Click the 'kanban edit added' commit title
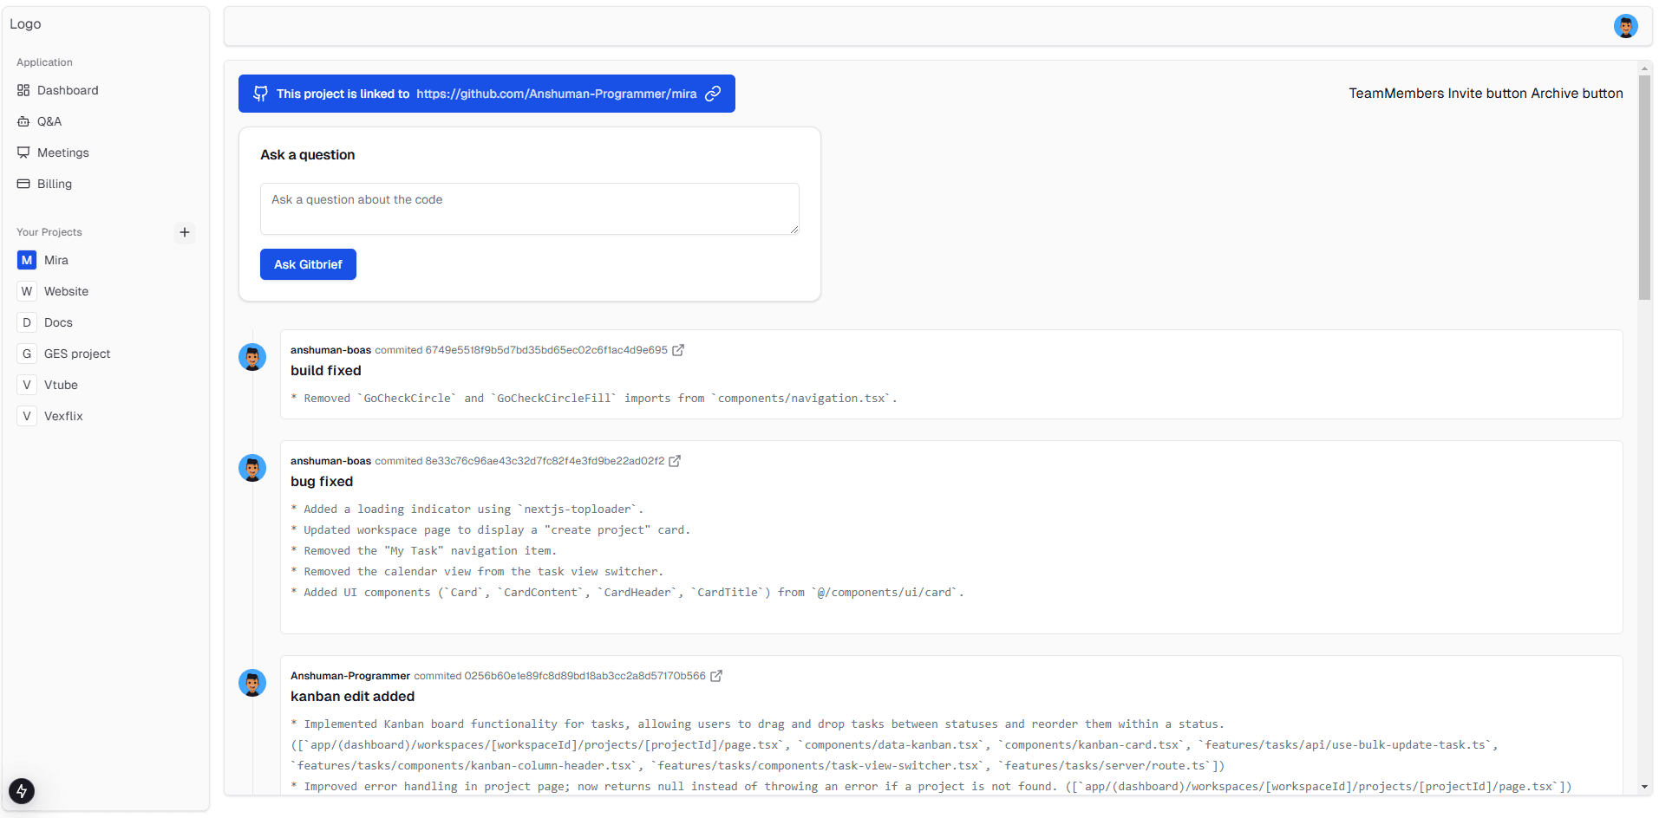Image resolution: width=1659 pixels, height=818 pixels. coord(352,697)
